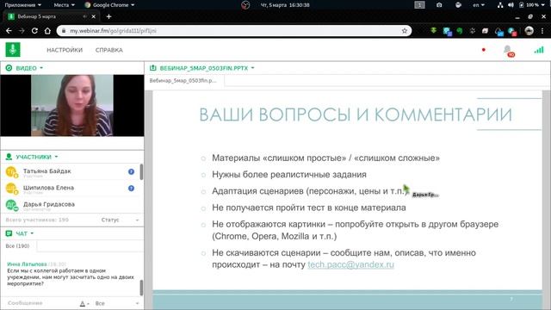
Task: Click the blue question badge next to Татьяна Байдак
Action: pos(131,171)
